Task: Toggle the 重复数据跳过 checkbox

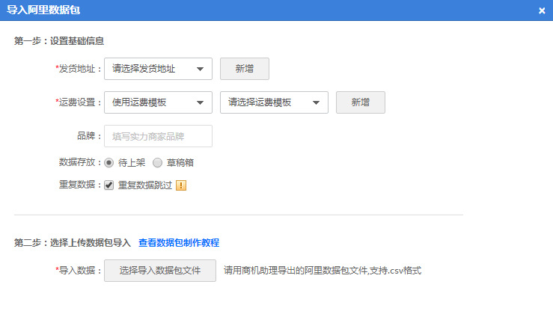Action: [x=109, y=185]
